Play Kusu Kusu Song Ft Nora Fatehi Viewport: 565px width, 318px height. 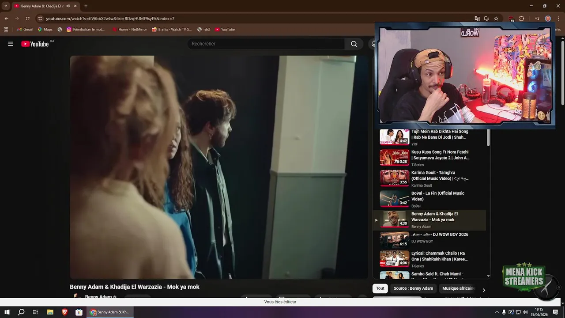(429, 158)
